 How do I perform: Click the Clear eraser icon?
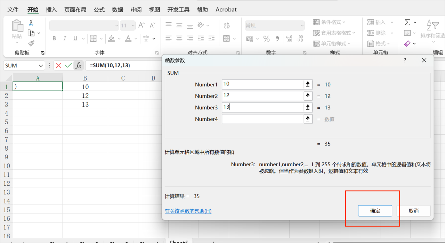point(407,43)
